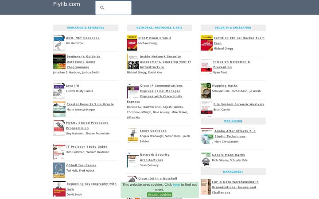
Task: Click author text 'Sean Convery'
Action: (149, 165)
